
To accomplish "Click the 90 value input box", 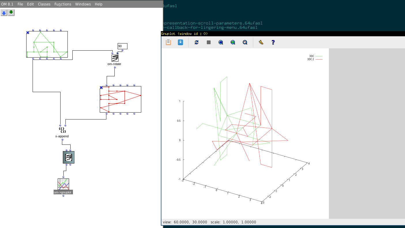I will point(122,46).
